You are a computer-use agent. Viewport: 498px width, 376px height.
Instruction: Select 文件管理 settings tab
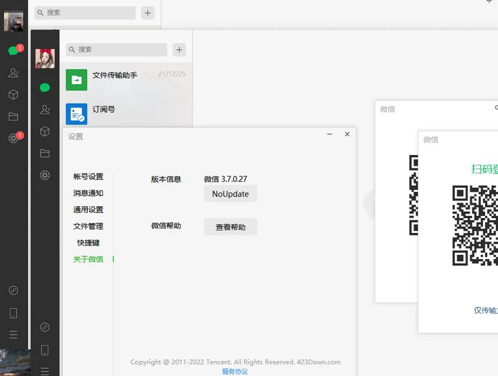[88, 226]
